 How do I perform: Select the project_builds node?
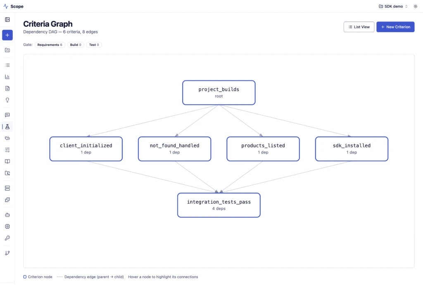pyautogui.click(x=219, y=93)
